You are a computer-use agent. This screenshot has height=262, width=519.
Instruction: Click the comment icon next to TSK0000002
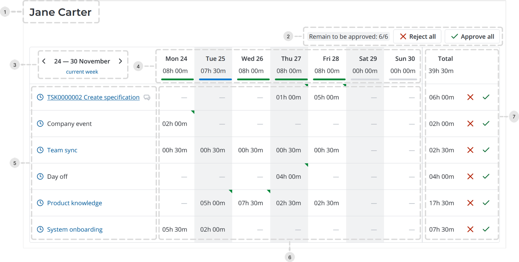147,98
